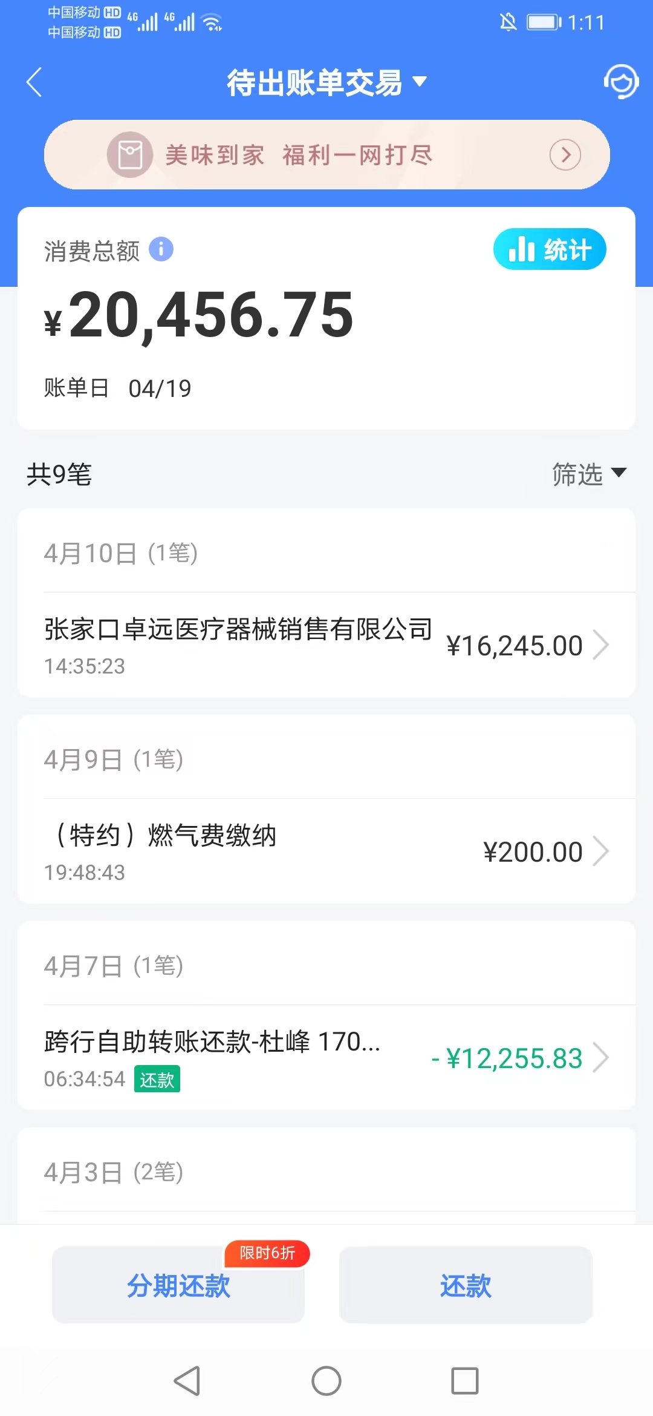653x1416 pixels.
Task: Open the 筛选 filter dropdown
Action: 589,474
